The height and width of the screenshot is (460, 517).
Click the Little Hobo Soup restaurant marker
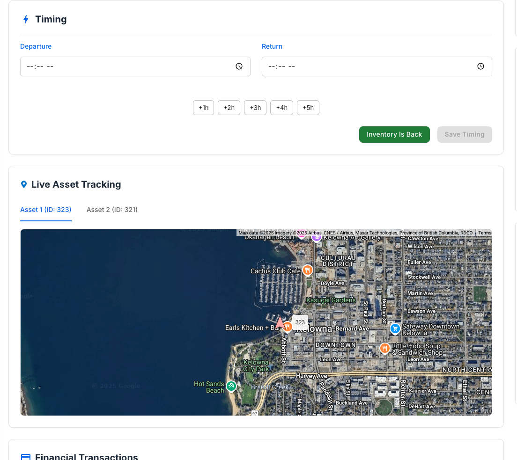coord(384,348)
